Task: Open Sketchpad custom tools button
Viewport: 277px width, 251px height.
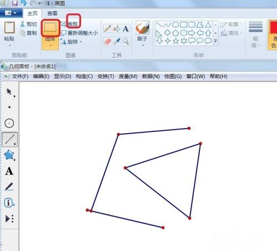Action: (9, 219)
